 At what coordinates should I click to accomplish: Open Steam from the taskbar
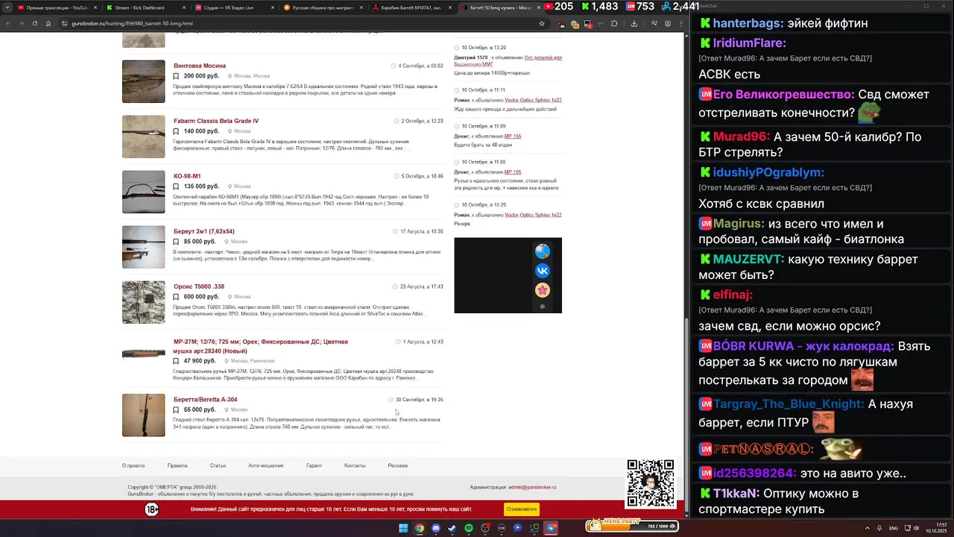point(452,528)
